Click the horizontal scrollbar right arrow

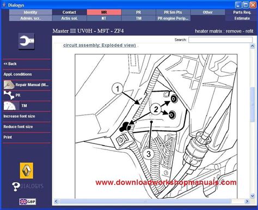coord(247,201)
